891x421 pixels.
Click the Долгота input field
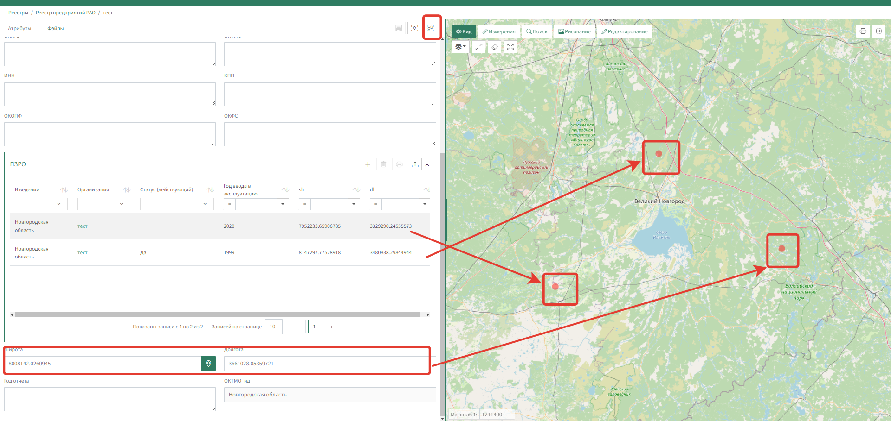click(325, 364)
